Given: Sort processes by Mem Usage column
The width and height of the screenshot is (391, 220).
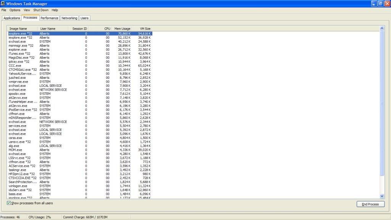Looking at the screenshot, I should coord(122,28).
